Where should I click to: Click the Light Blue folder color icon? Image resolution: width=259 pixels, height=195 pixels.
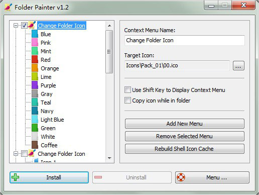coord(35,120)
